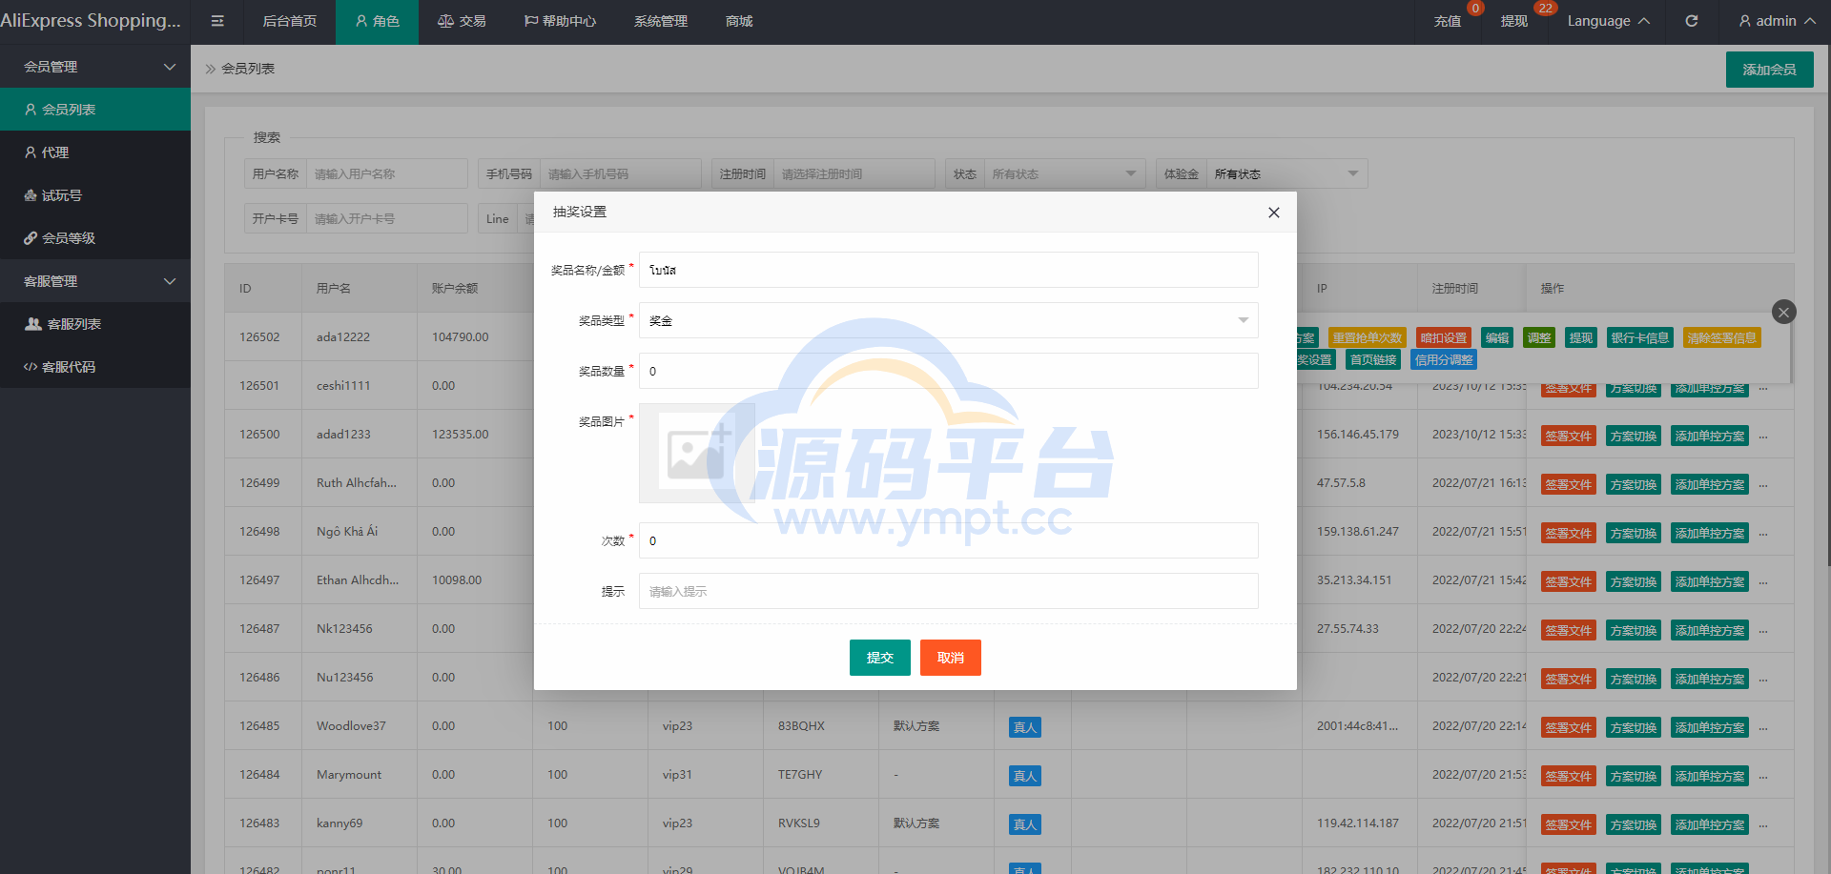This screenshot has width=1831, height=874.
Task: Click the 重置抢单次数 button in the popup
Action: coord(1367,338)
